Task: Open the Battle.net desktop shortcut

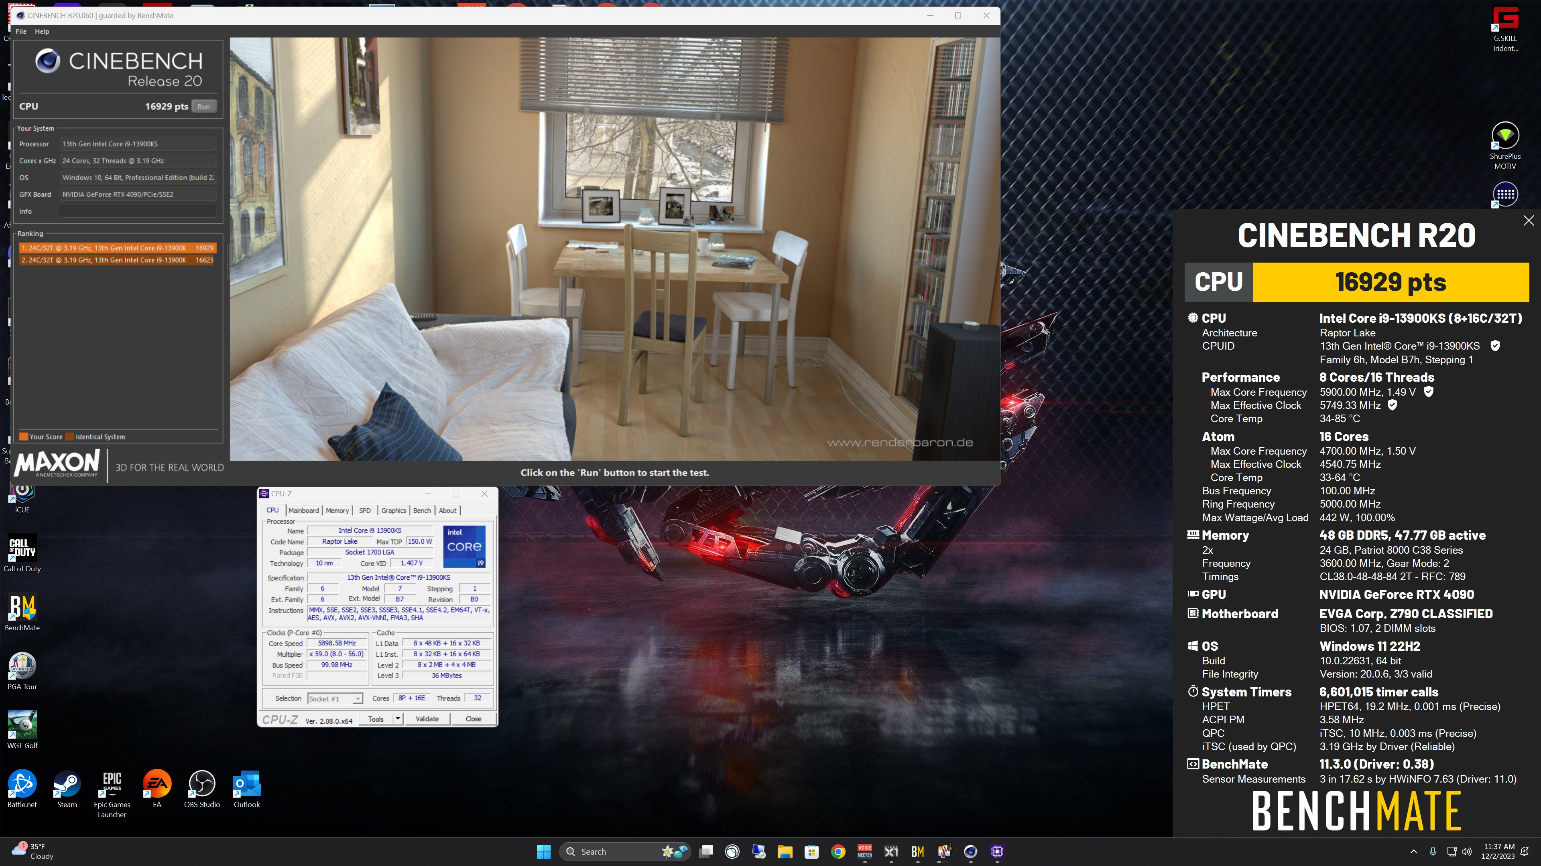Action: click(x=22, y=789)
